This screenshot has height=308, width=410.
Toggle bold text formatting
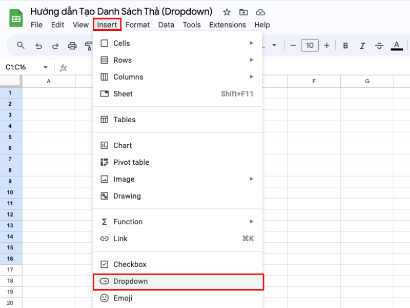[x=345, y=46]
